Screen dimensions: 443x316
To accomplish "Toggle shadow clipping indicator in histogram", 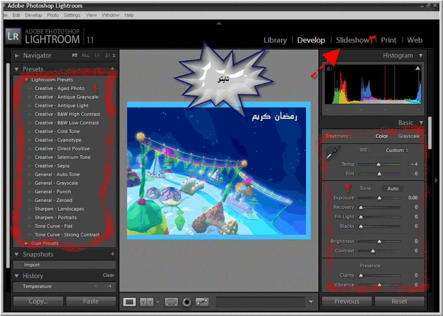I will [329, 68].
